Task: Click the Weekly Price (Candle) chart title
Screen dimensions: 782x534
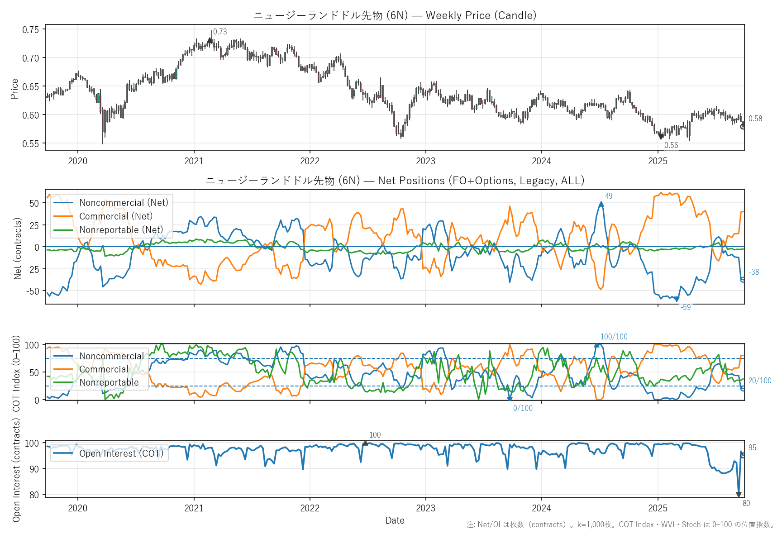Action: click(395, 15)
